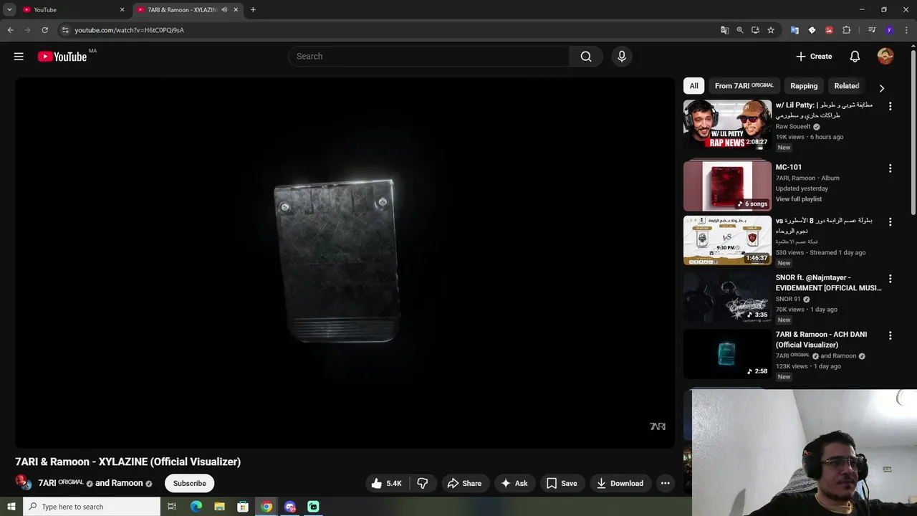Mute the XYLAZINE tab audio icon
Screen dimensions: 917x516
224,10
